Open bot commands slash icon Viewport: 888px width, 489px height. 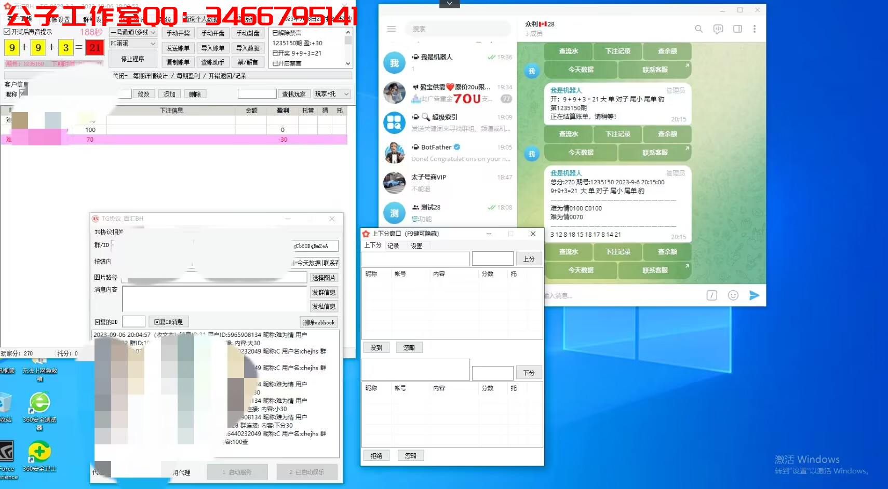point(712,295)
